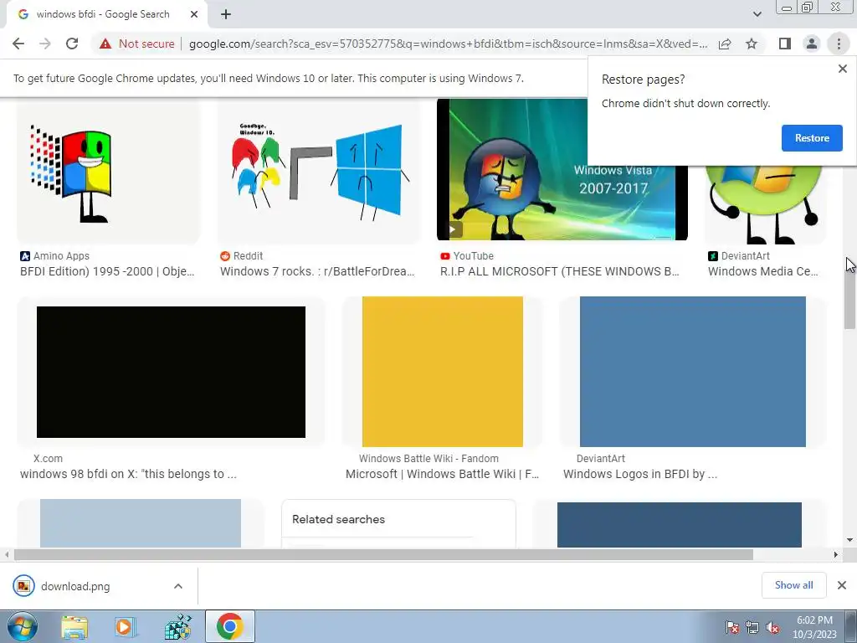Go back to the previous page

coord(18,44)
